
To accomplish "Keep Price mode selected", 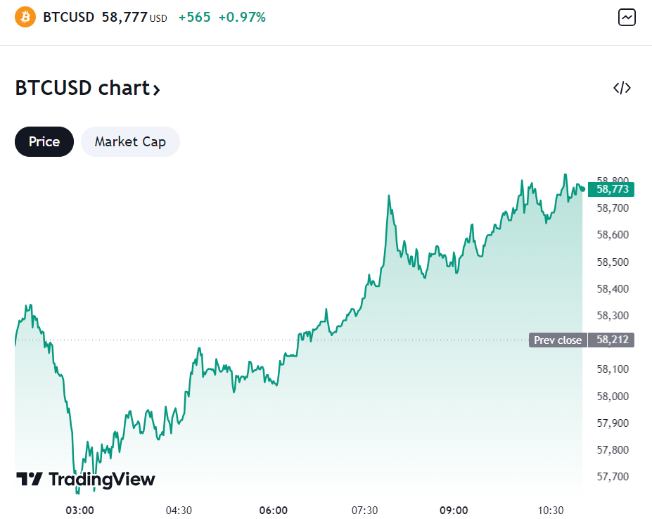I will point(44,141).
